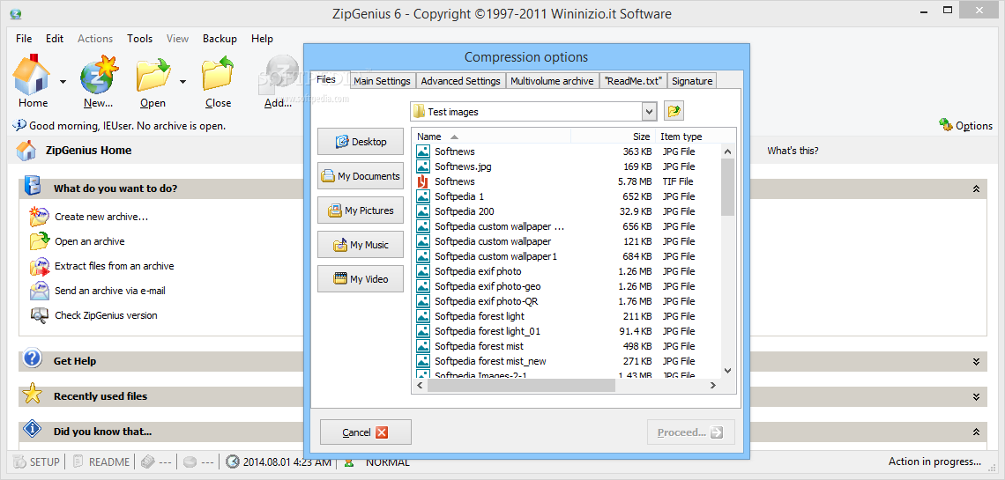Click the Check ZipGenius version icon
1005x480 pixels.
(x=39, y=315)
